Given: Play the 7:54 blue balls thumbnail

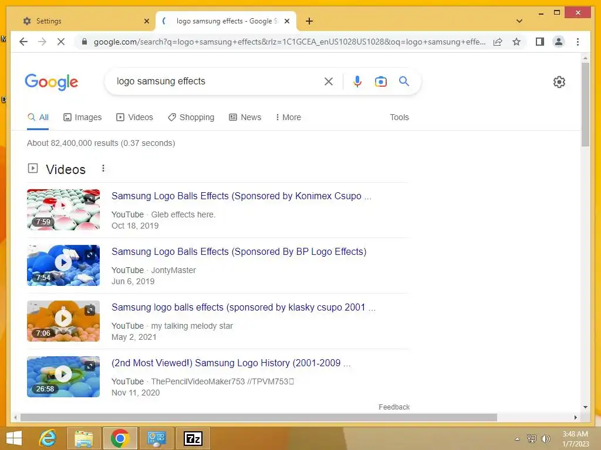Looking at the screenshot, I should click(x=63, y=265).
